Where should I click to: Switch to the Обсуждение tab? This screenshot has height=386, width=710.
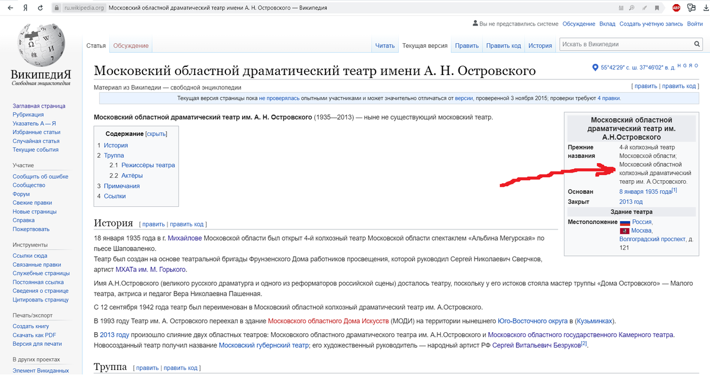(x=130, y=44)
